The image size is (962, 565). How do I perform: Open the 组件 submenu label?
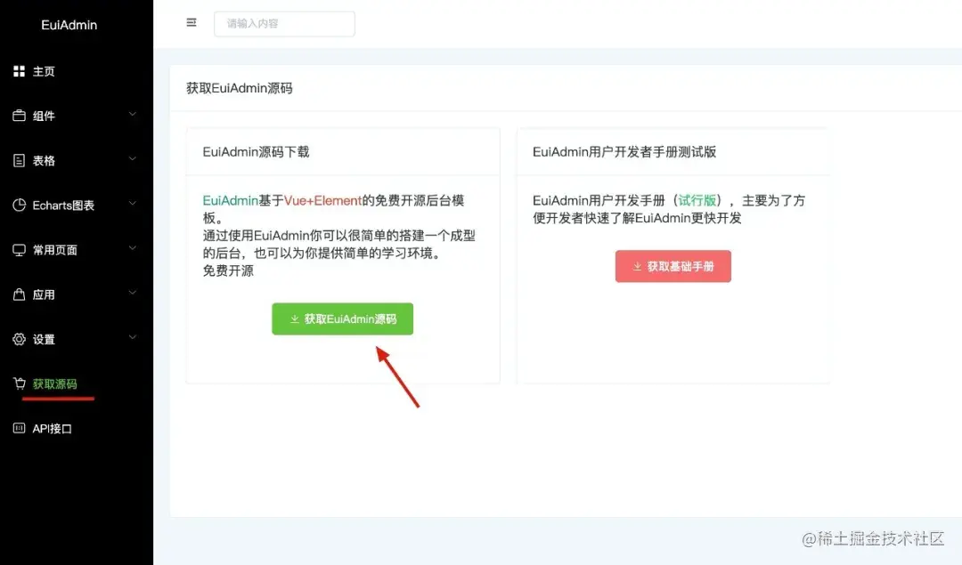tap(44, 116)
